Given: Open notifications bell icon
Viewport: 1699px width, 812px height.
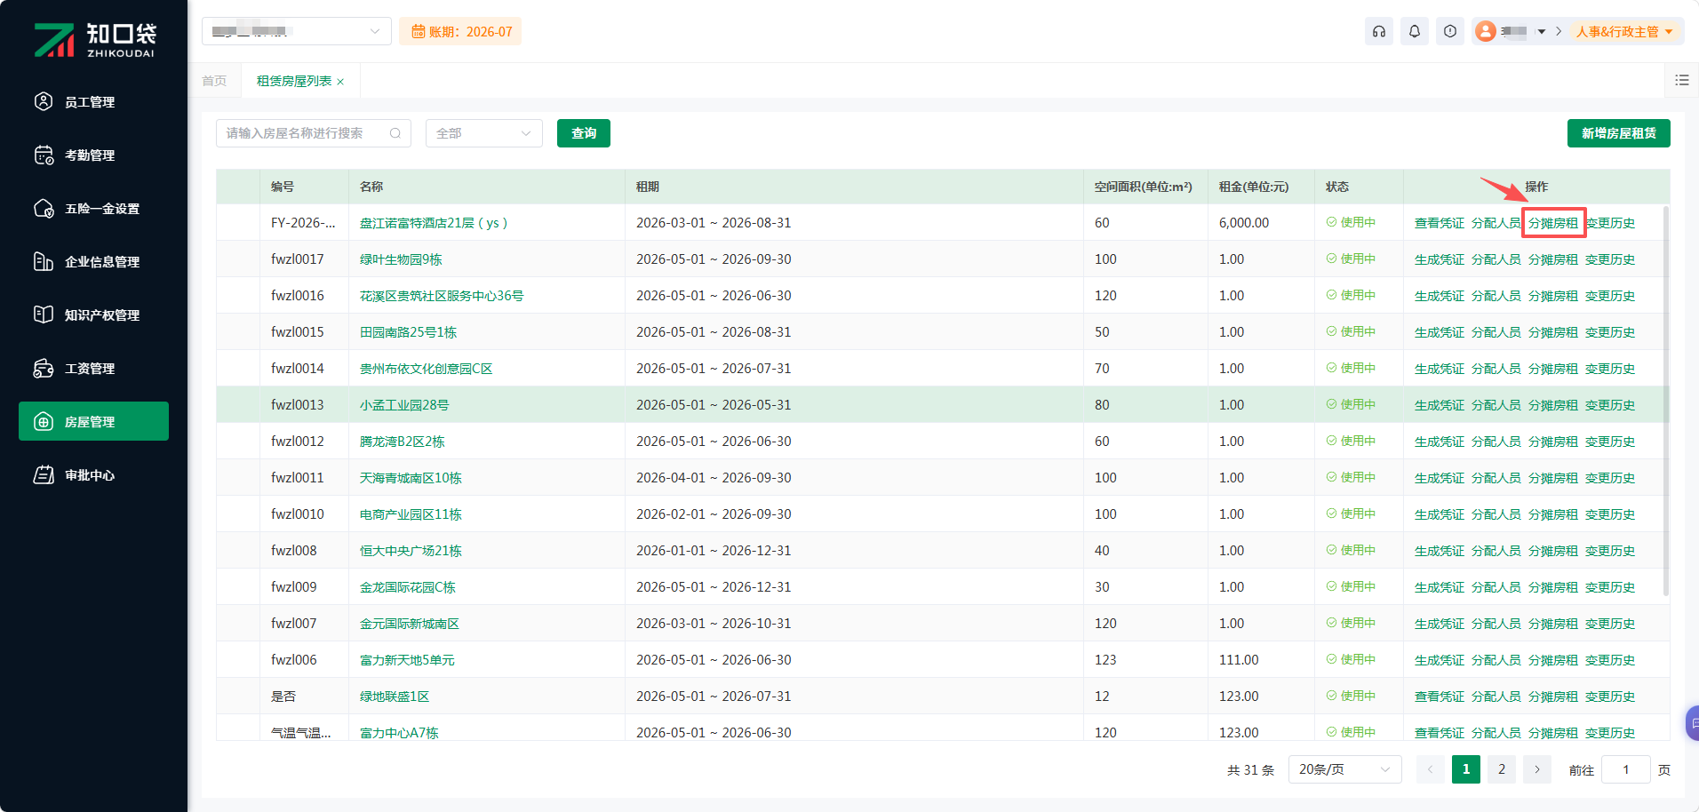Looking at the screenshot, I should [x=1415, y=31].
